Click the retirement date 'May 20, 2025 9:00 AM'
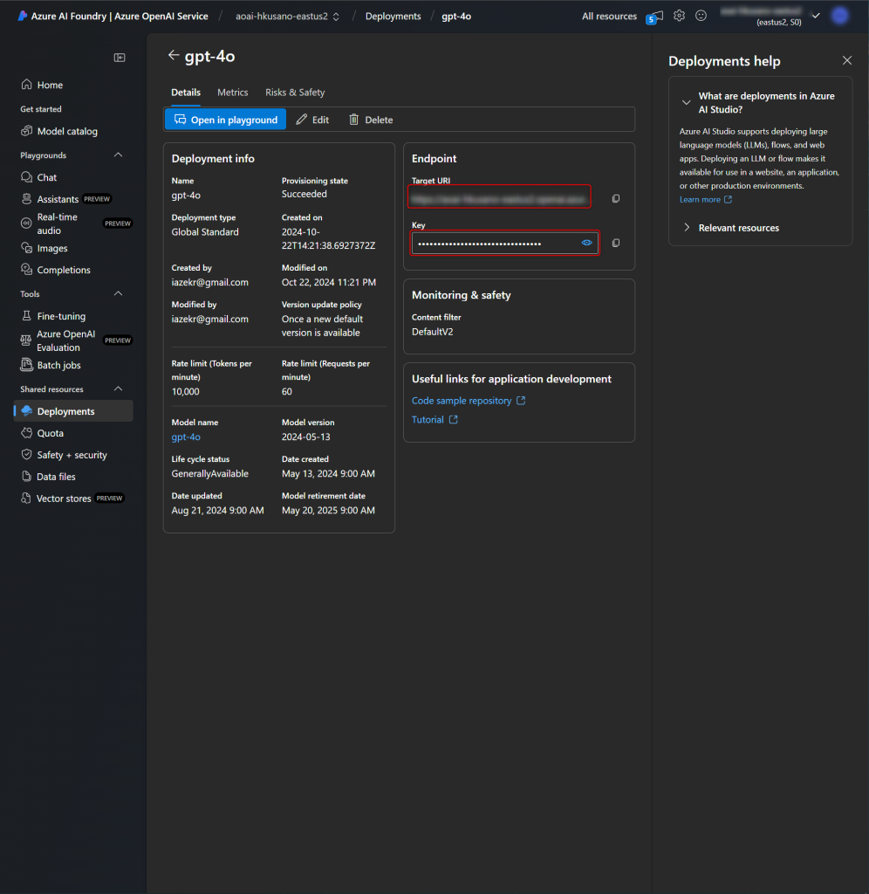This screenshot has height=894, width=869. [x=328, y=510]
